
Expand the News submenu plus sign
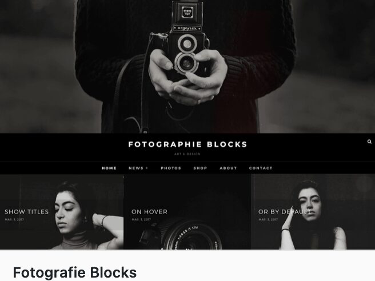pos(147,168)
